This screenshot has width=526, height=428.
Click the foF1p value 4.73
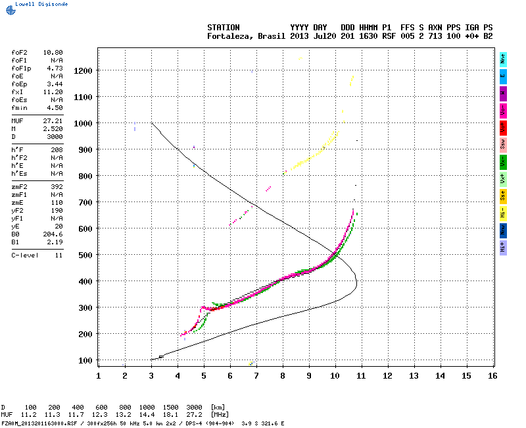click(x=55, y=68)
